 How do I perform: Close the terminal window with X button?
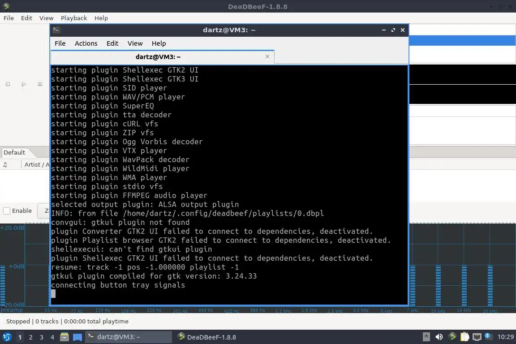[x=403, y=30]
